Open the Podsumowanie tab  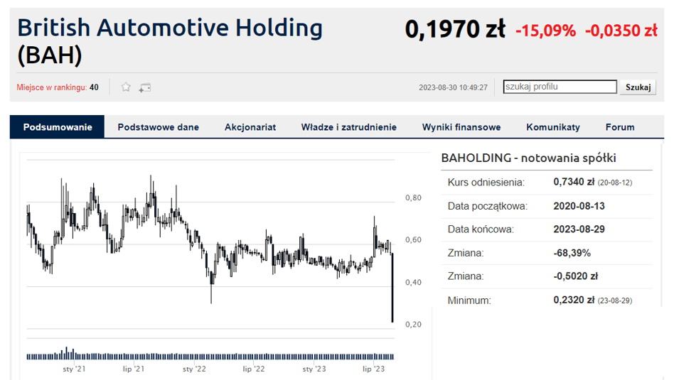point(57,127)
